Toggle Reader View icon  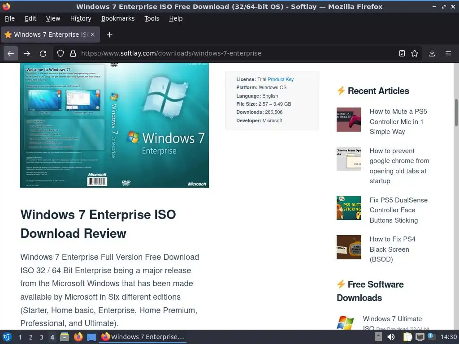click(402, 53)
